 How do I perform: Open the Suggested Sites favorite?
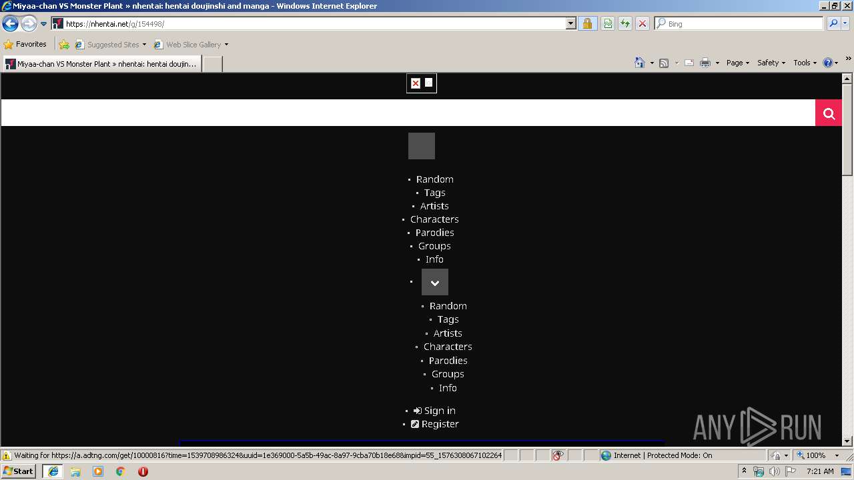click(111, 45)
